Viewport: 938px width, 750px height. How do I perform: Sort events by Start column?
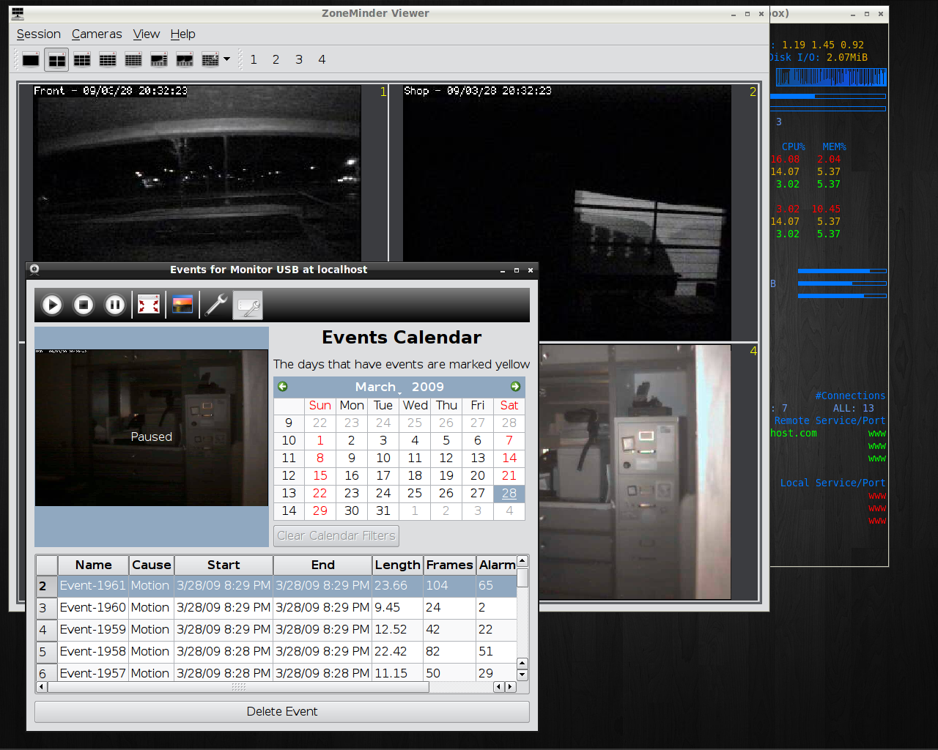point(224,565)
